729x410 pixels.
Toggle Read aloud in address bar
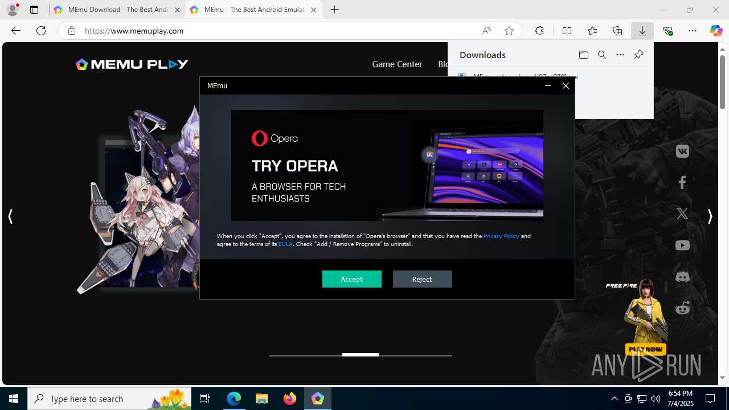coord(486,31)
